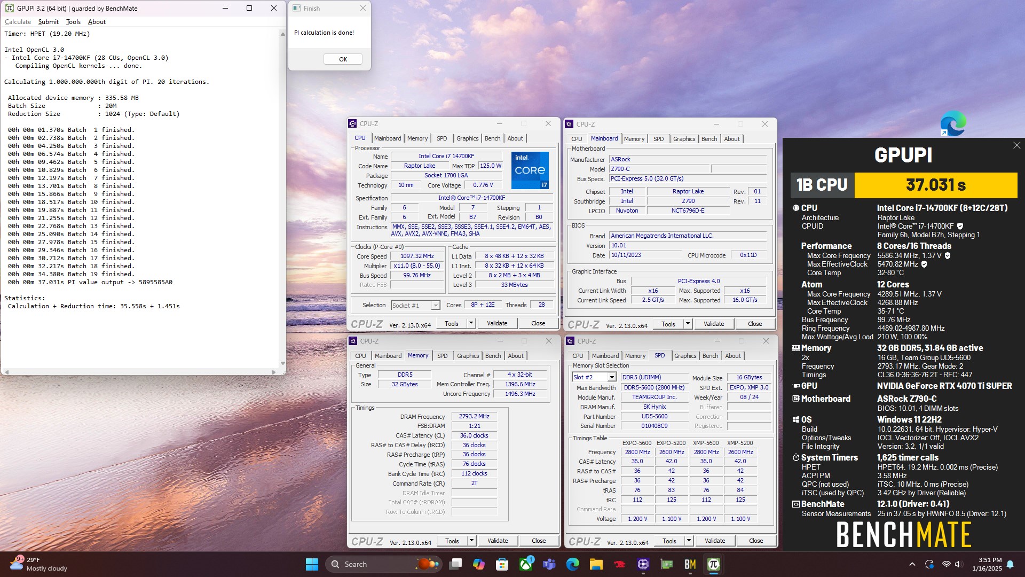Open Memory tab in SPD CPU-Z window

pyautogui.click(x=635, y=356)
